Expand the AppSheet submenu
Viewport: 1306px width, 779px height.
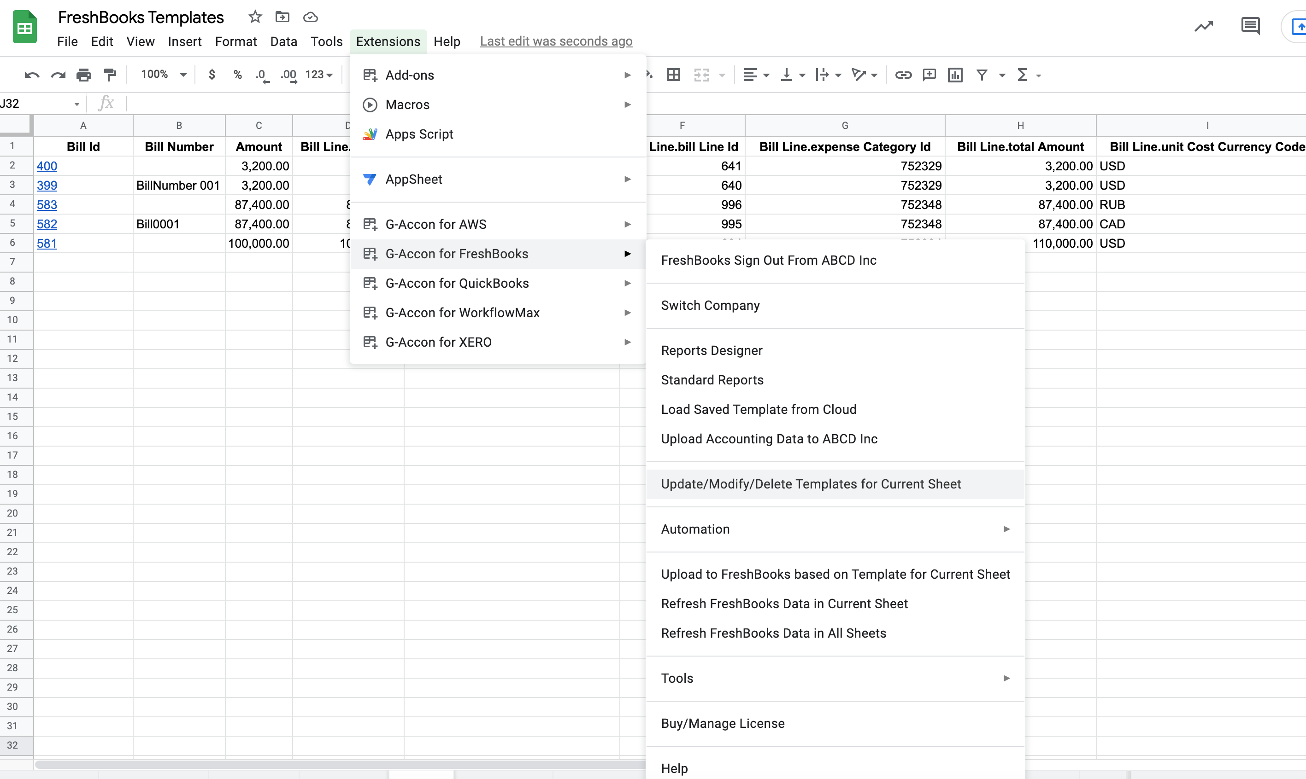point(498,179)
